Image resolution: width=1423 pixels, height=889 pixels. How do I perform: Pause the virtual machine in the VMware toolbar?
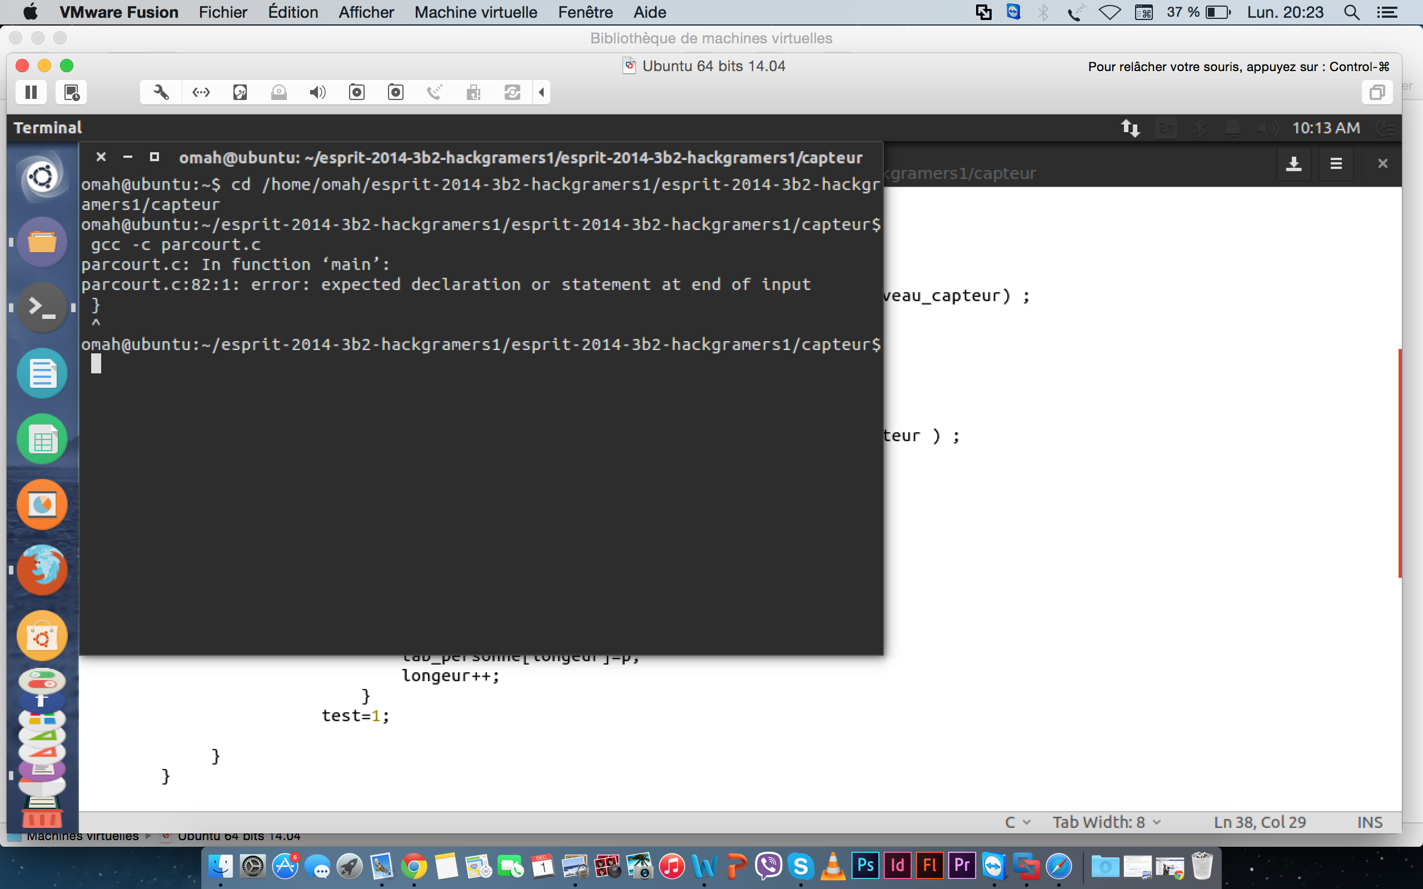click(31, 92)
